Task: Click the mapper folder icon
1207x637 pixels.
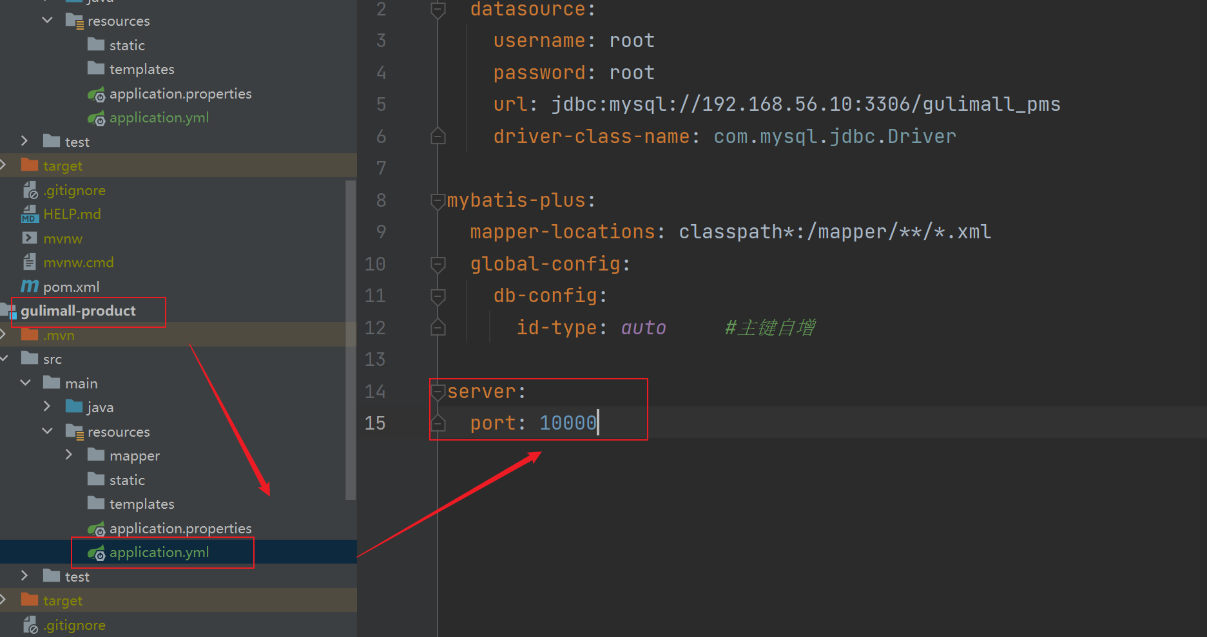Action: point(96,455)
